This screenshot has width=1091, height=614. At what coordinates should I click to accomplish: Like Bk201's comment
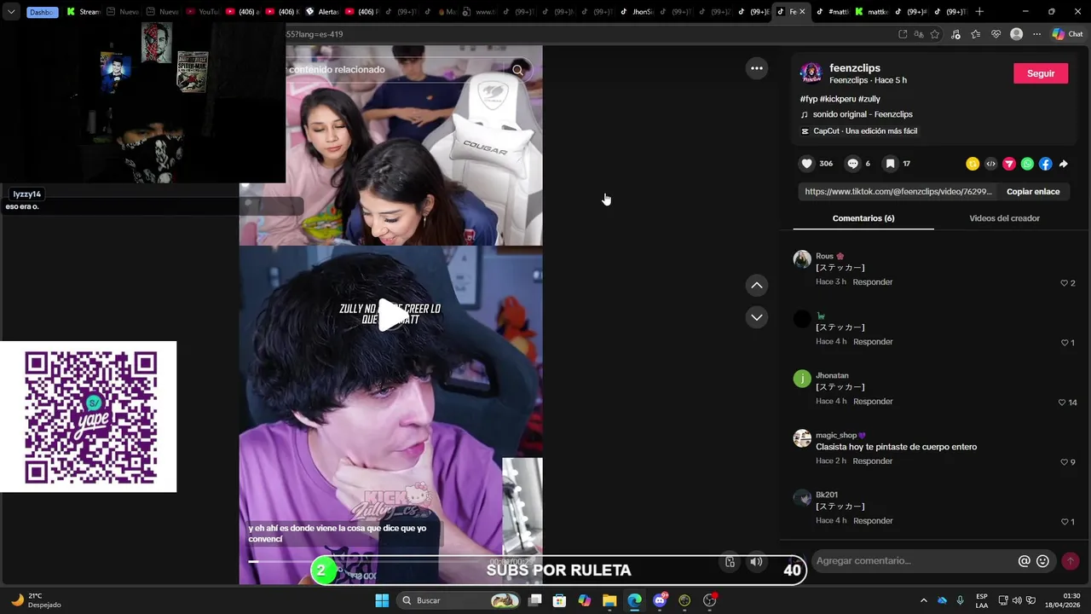(1064, 522)
